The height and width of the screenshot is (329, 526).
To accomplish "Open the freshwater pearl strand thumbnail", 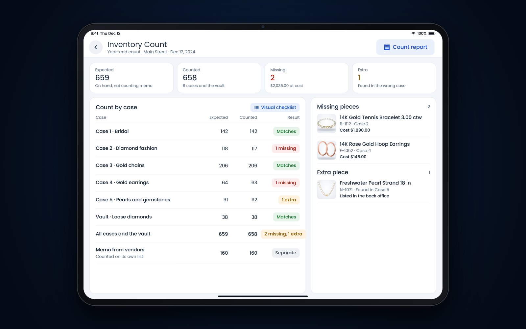I will coord(326,189).
